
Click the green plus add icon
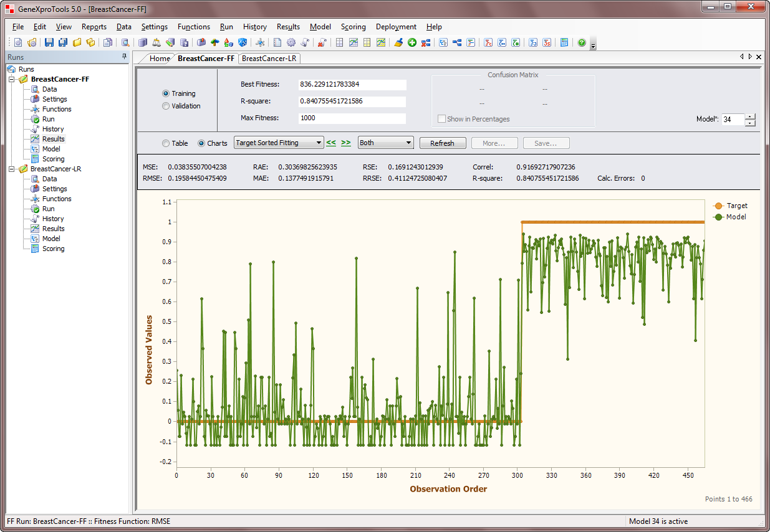[x=412, y=42]
